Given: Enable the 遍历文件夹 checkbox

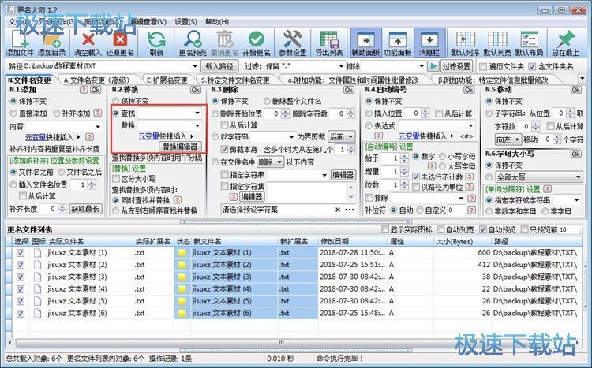Looking at the screenshot, I should tap(482, 67).
